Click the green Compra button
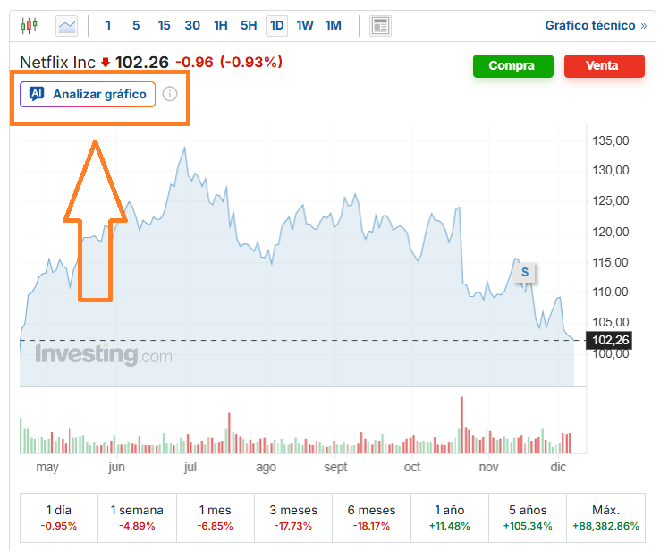The height and width of the screenshot is (551, 660). click(x=512, y=65)
